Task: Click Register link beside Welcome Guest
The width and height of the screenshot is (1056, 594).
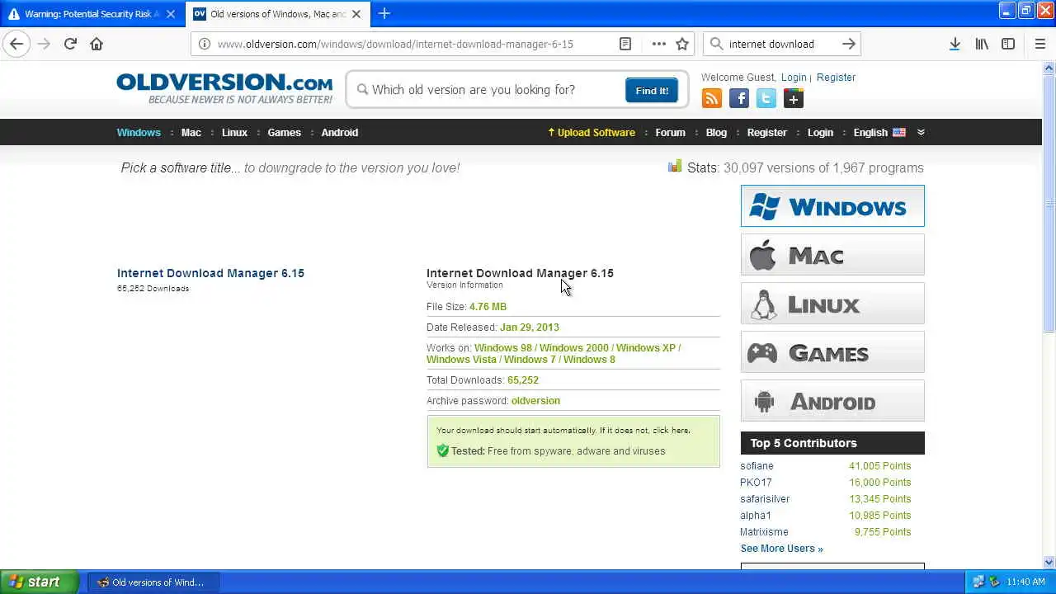Action: click(836, 77)
